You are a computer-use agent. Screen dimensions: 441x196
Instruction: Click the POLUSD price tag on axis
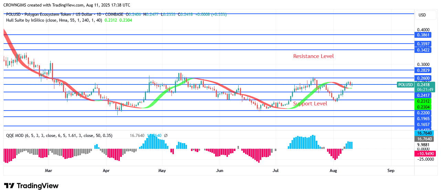405,85
